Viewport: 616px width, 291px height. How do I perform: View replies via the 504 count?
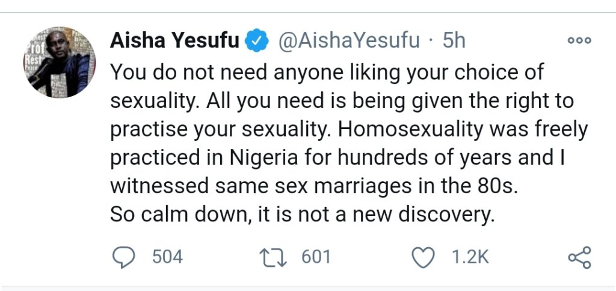167,258
